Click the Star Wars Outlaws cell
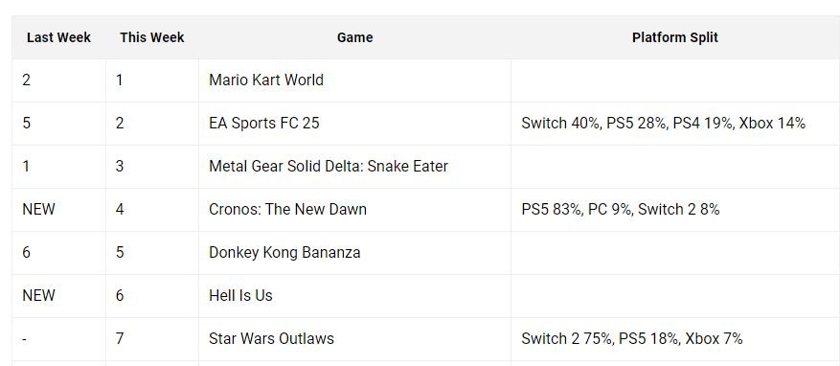 [354, 338]
